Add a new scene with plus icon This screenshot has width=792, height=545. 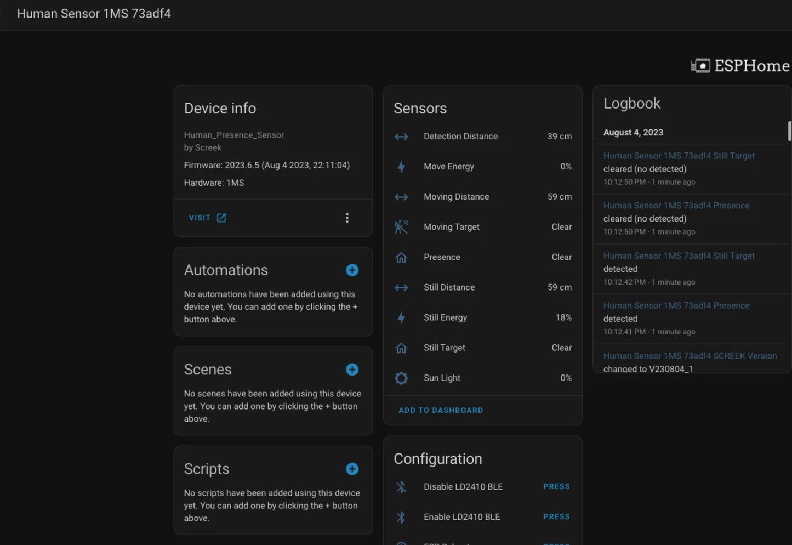click(x=352, y=370)
